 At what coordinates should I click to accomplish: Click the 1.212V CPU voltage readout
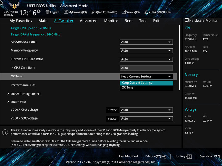(x=112, y=110)
